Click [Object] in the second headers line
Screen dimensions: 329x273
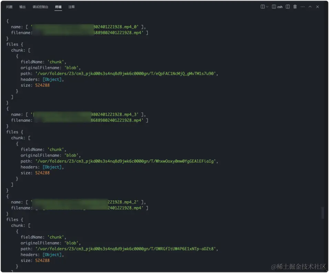pos(52,167)
